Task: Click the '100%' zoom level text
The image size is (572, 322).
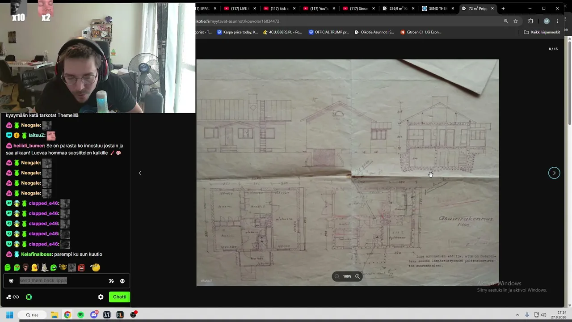Action: coord(347,276)
